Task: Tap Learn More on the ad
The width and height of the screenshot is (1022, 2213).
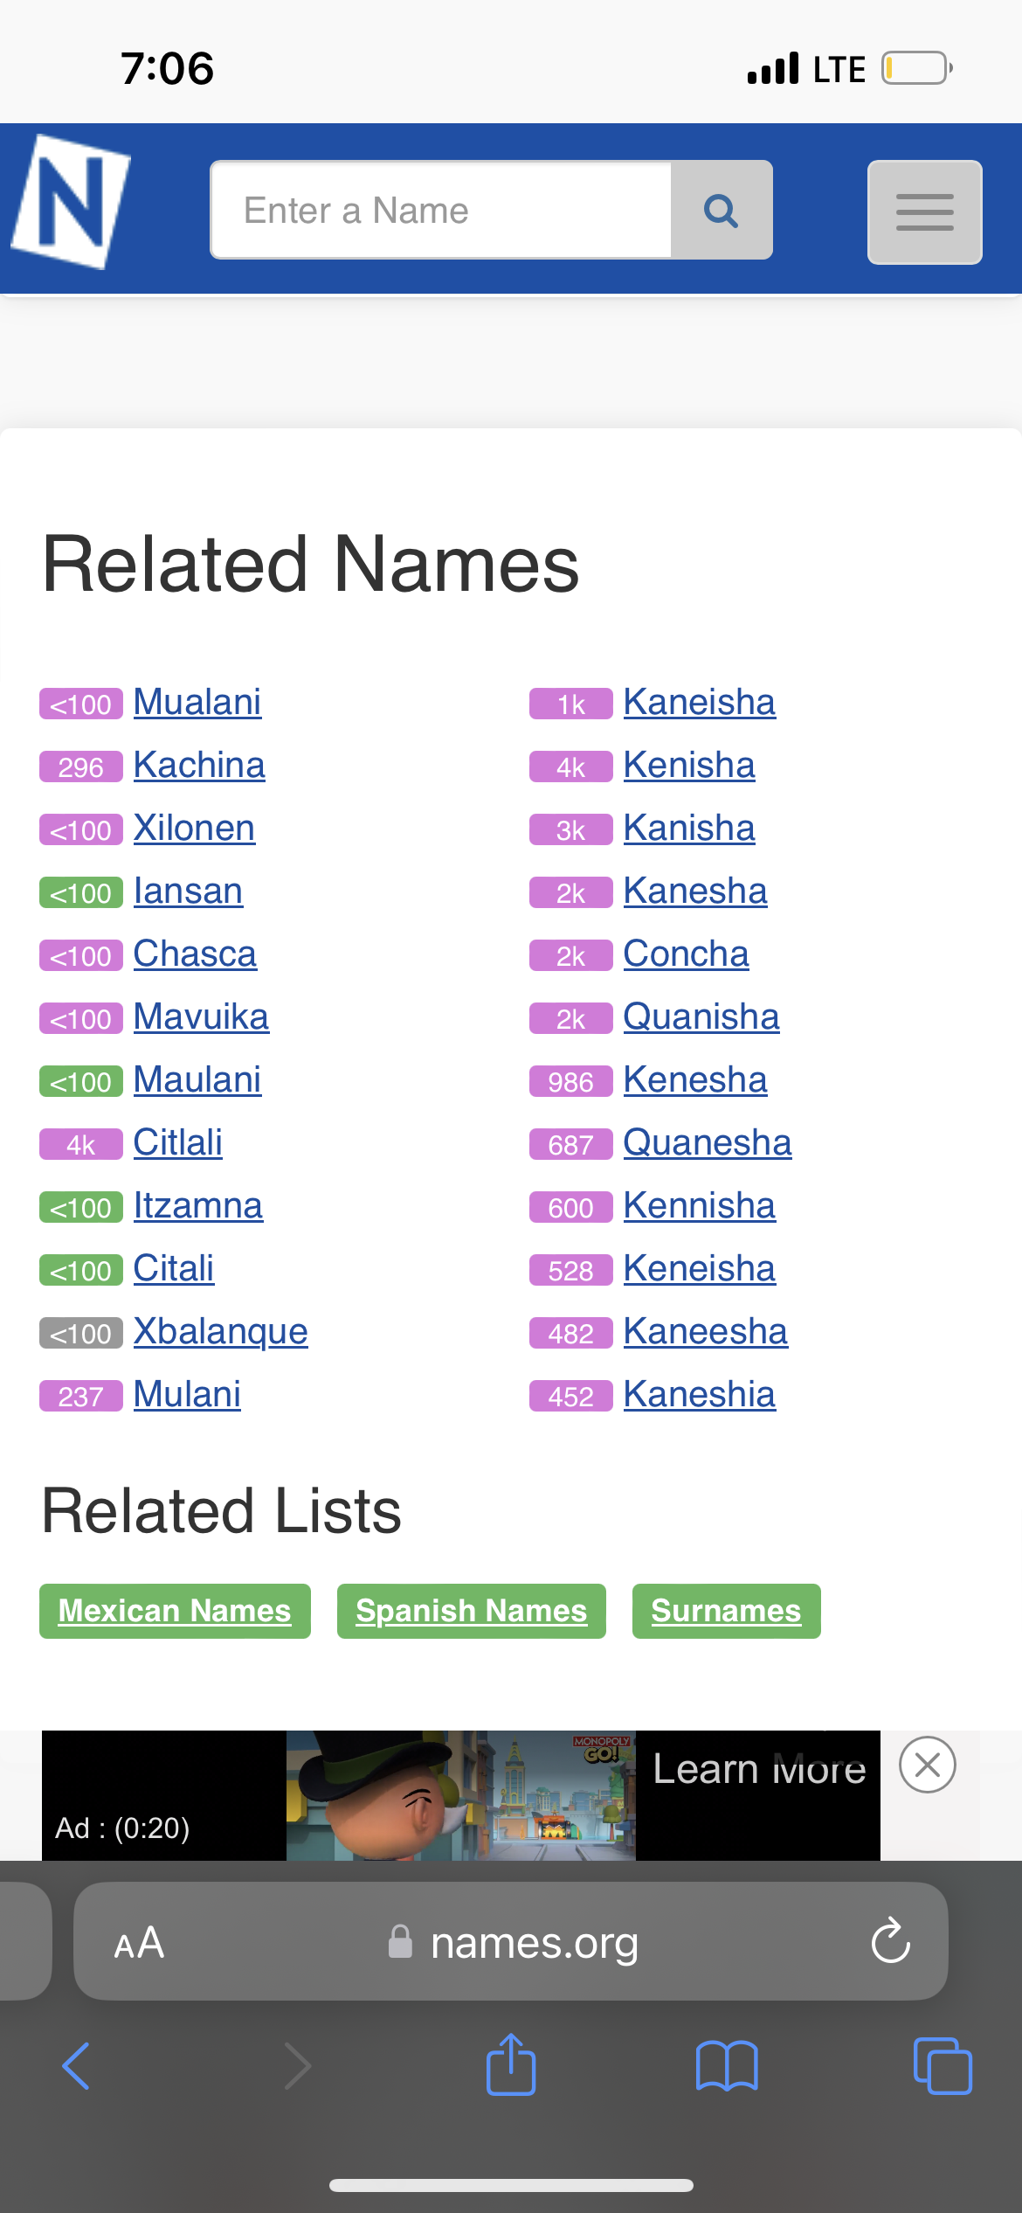Action: coord(758,1768)
